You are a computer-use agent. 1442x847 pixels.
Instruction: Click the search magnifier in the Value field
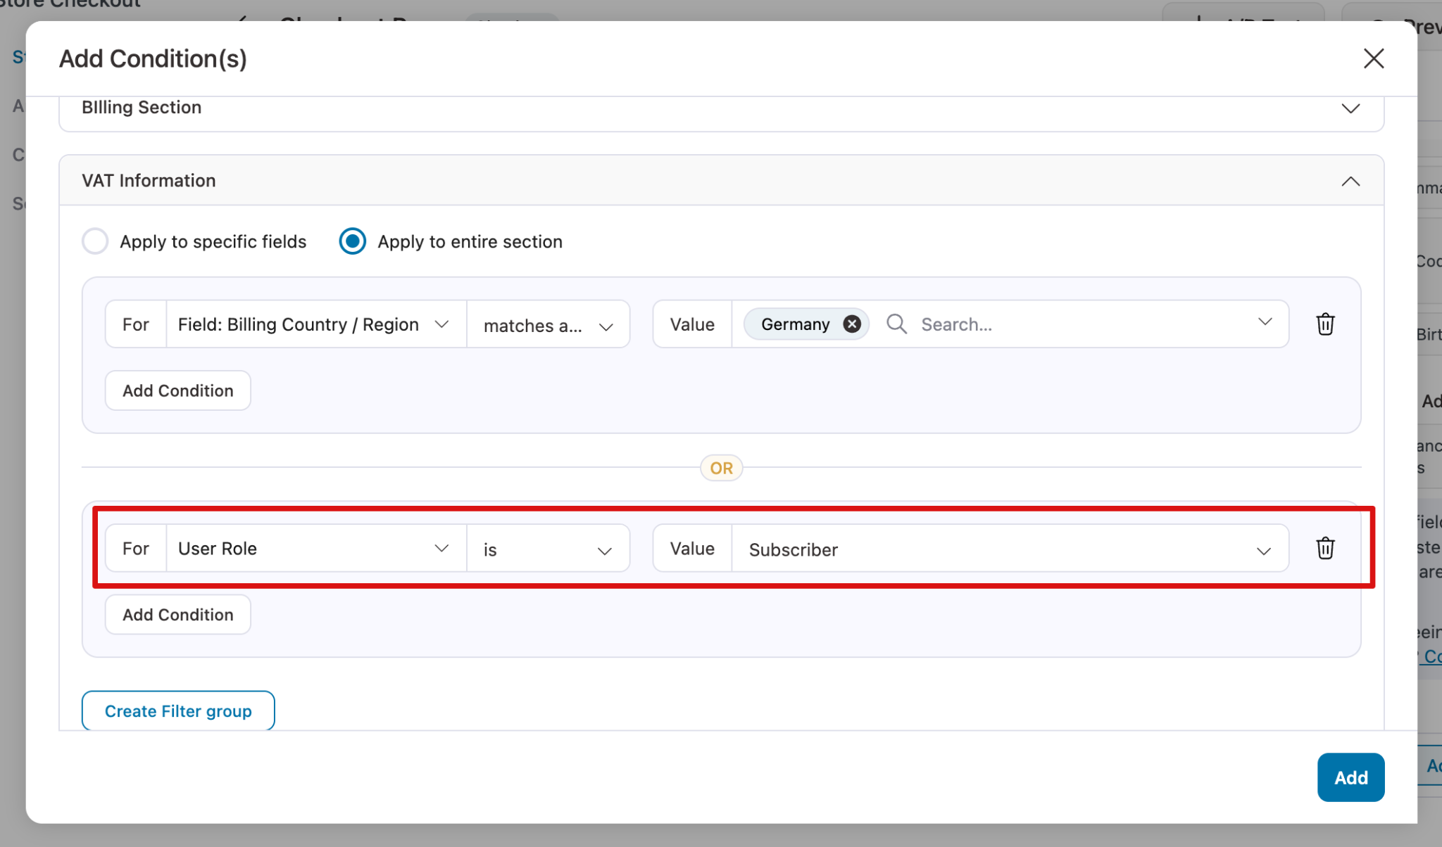pos(896,324)
